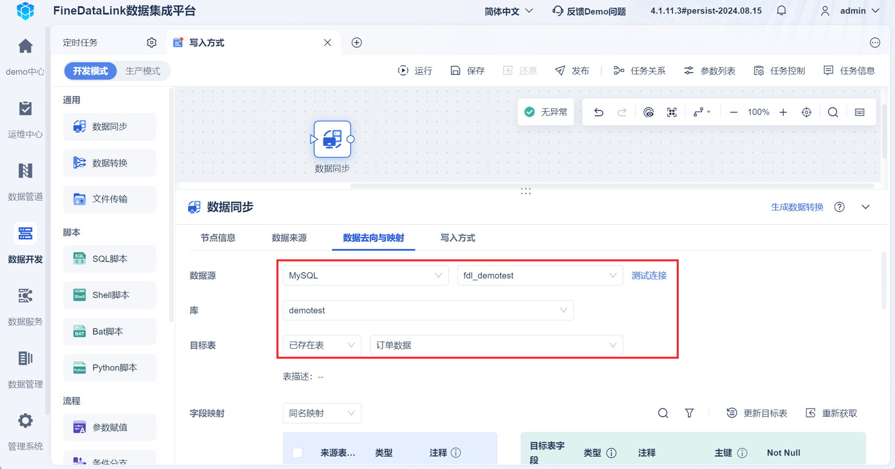Screen dimensions: 895x469
Task: Open the 同名映射 field mapping dropdown
Action: [322, 413]
